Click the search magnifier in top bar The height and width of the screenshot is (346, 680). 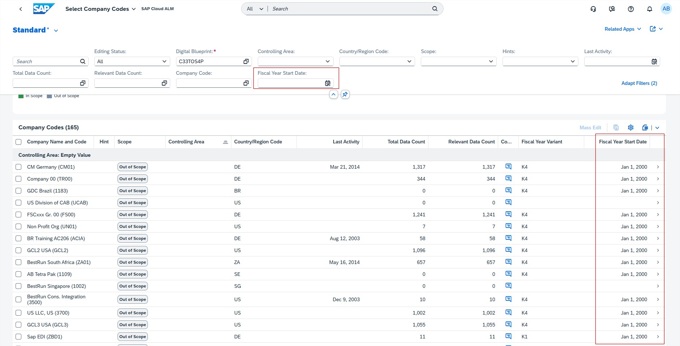coord(435,9)
